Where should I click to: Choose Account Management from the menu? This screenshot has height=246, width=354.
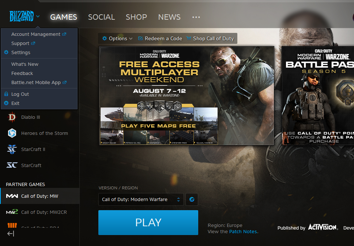36,34
